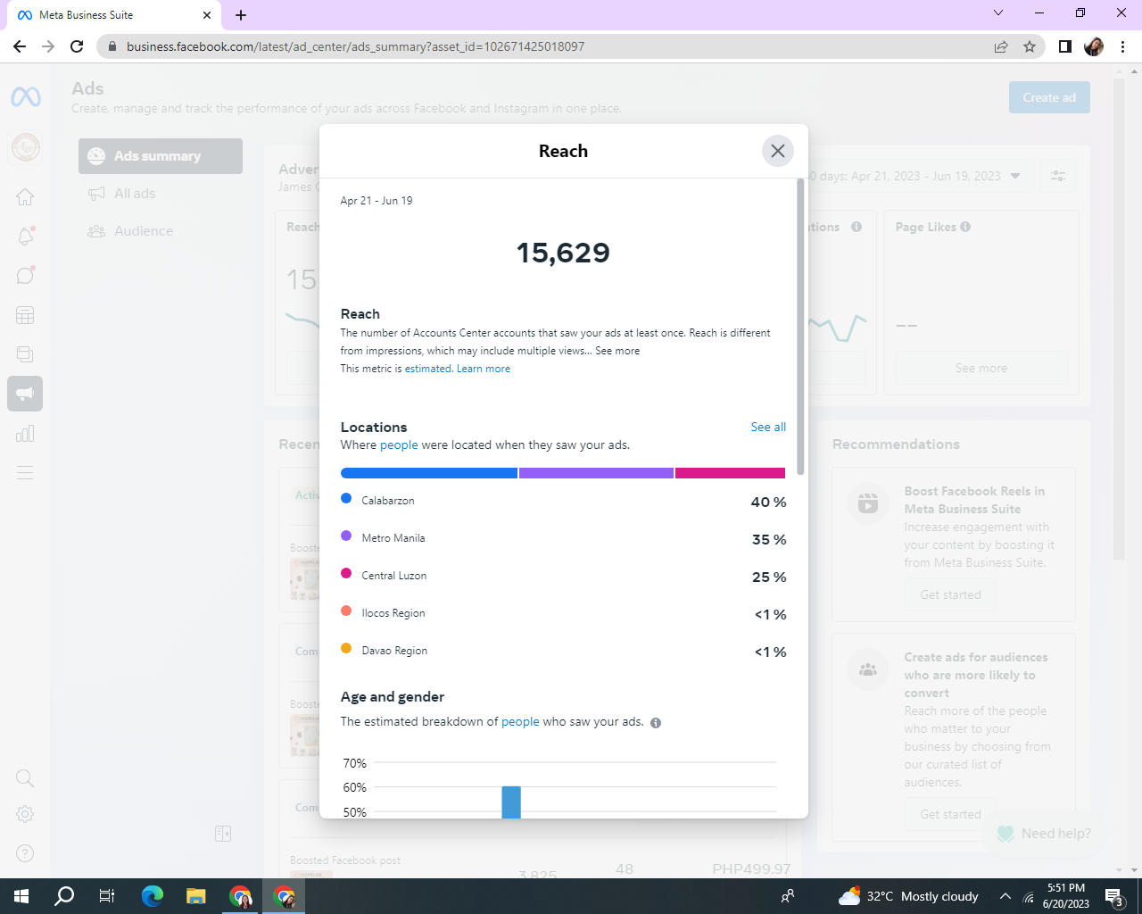Click See more under Page Likes
The width and height of the screenshot is (1142, 914).
981,368
